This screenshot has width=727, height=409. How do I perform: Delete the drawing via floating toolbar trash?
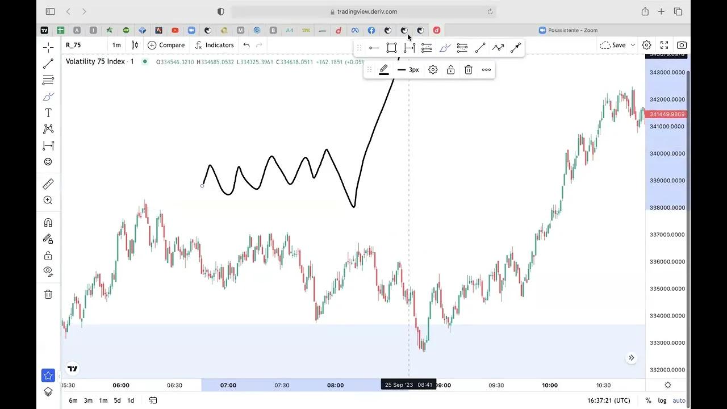468,69
